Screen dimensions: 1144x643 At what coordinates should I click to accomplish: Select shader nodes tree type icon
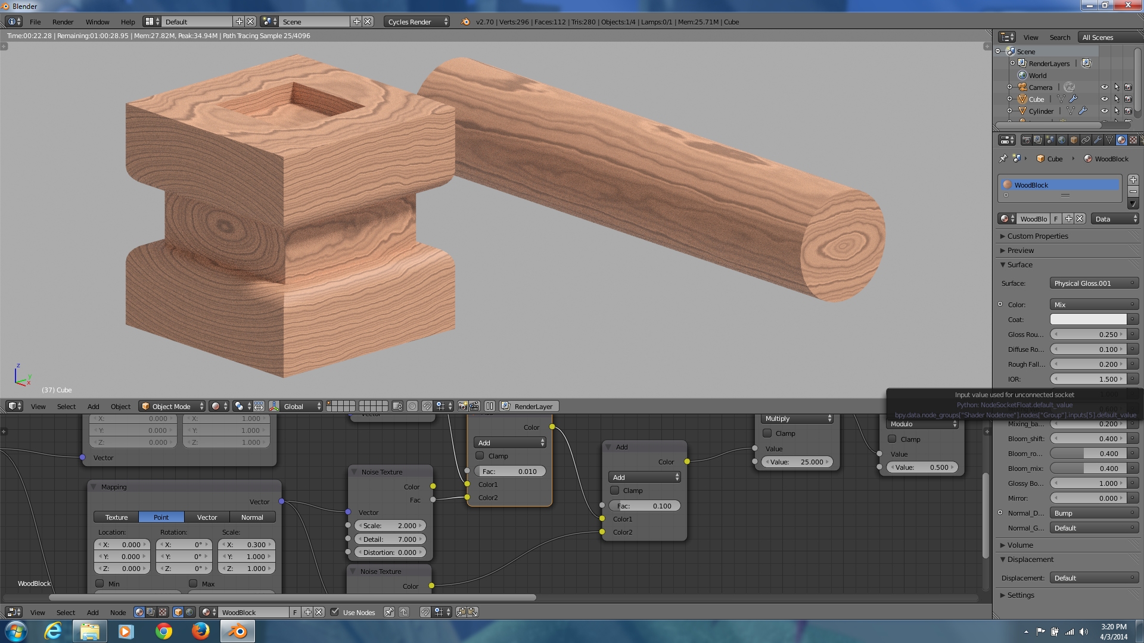tap(139, 612)
